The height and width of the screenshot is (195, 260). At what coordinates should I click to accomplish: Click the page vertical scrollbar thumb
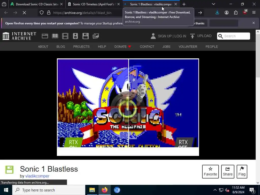coord(258,56)
